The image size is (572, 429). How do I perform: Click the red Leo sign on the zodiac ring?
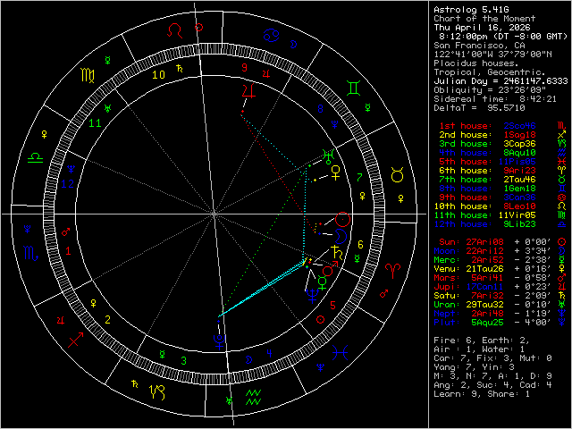coord(174,30)
